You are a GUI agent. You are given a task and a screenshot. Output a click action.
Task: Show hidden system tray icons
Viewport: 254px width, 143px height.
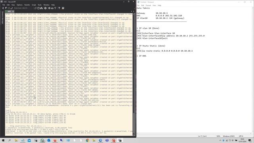click(x=220, y=140)
